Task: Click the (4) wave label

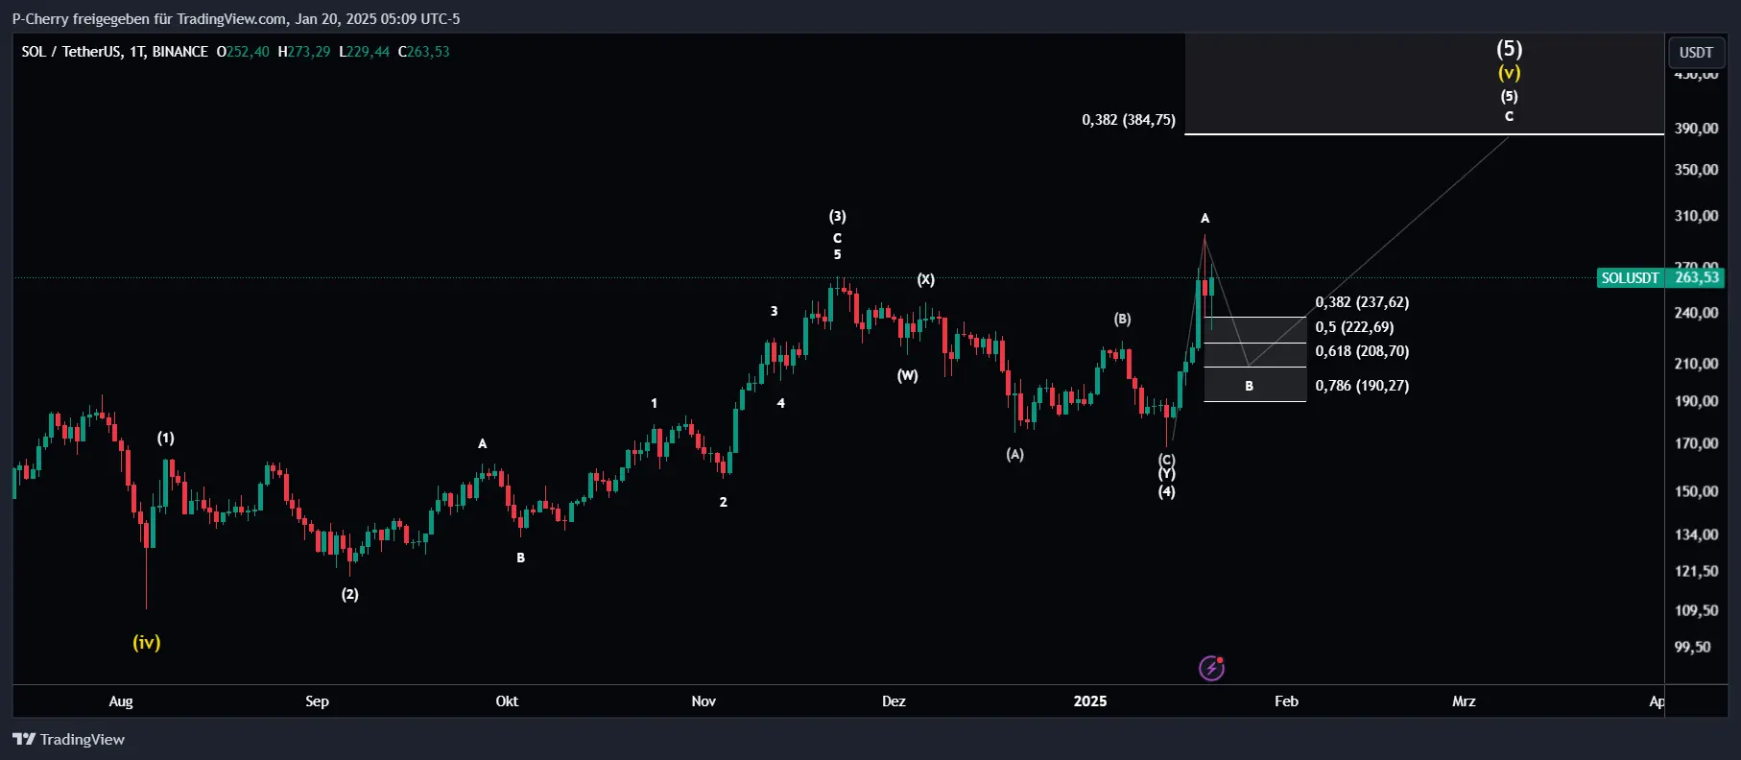Action: pos(1167,491)
